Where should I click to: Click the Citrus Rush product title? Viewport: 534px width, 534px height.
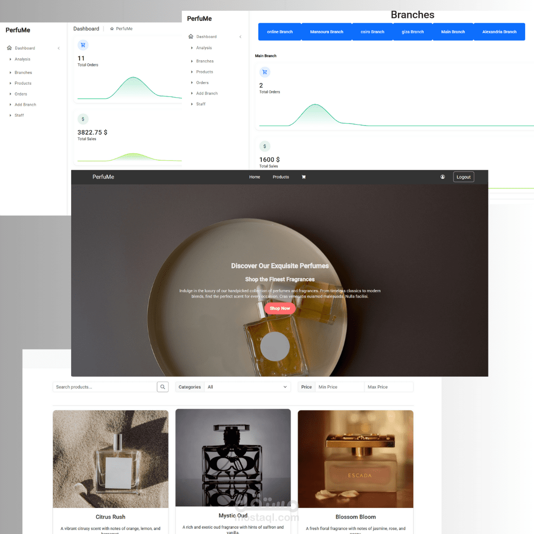tap(110, 517)
